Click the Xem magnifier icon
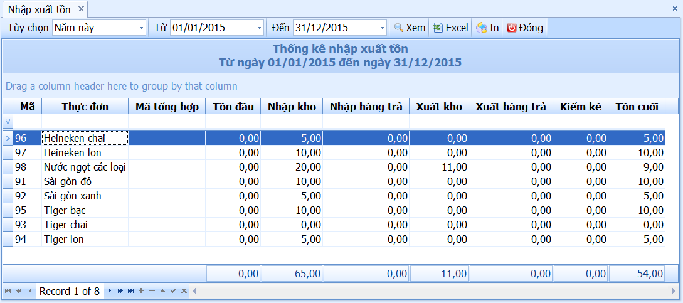 (x=398, y=28)
